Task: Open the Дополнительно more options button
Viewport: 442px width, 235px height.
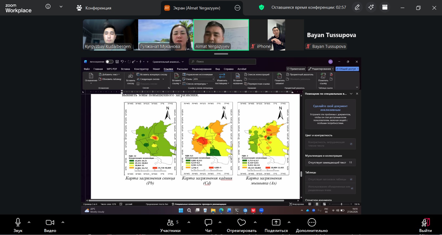Action: [312, 225]
